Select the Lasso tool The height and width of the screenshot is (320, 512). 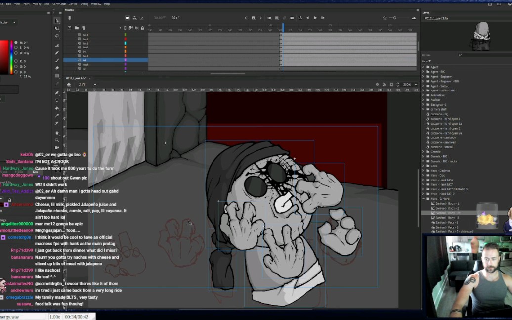click(x=57, y=36)
